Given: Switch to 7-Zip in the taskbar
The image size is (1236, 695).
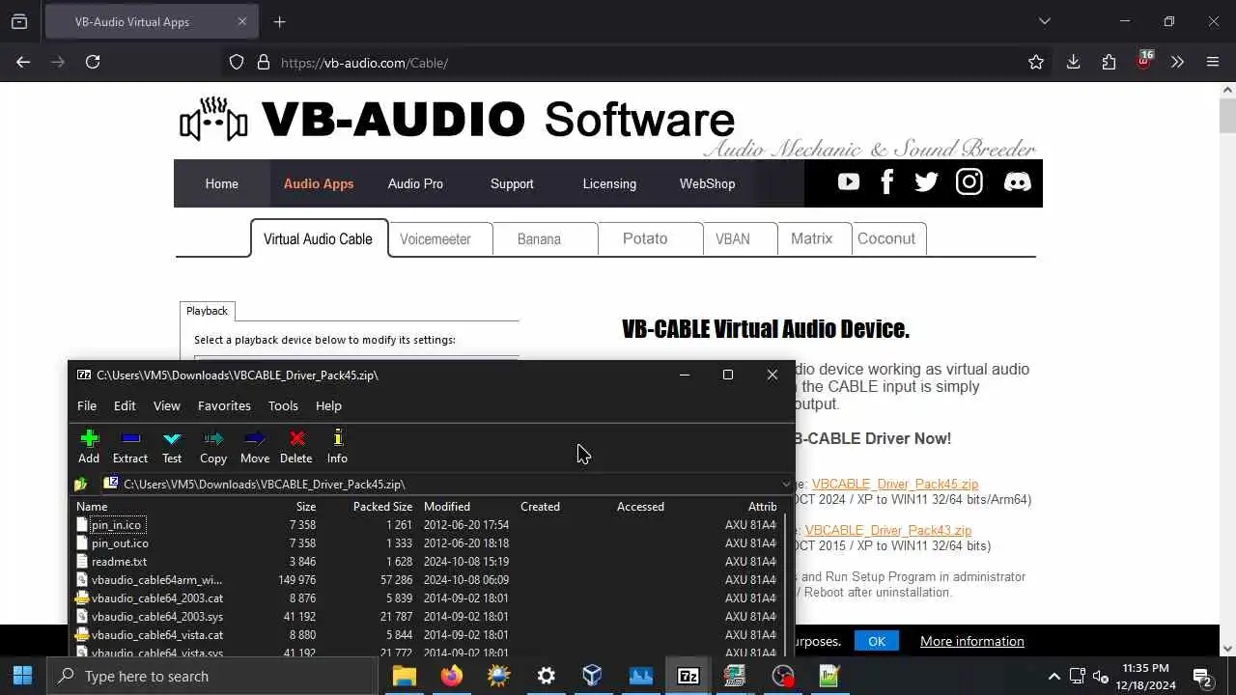Looking at the screenshot, I should [688, 676].
